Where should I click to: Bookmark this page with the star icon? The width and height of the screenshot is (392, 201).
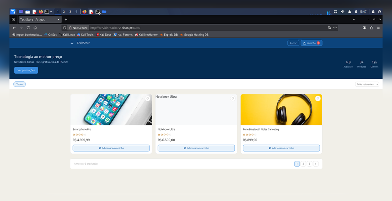coord(335,28)
